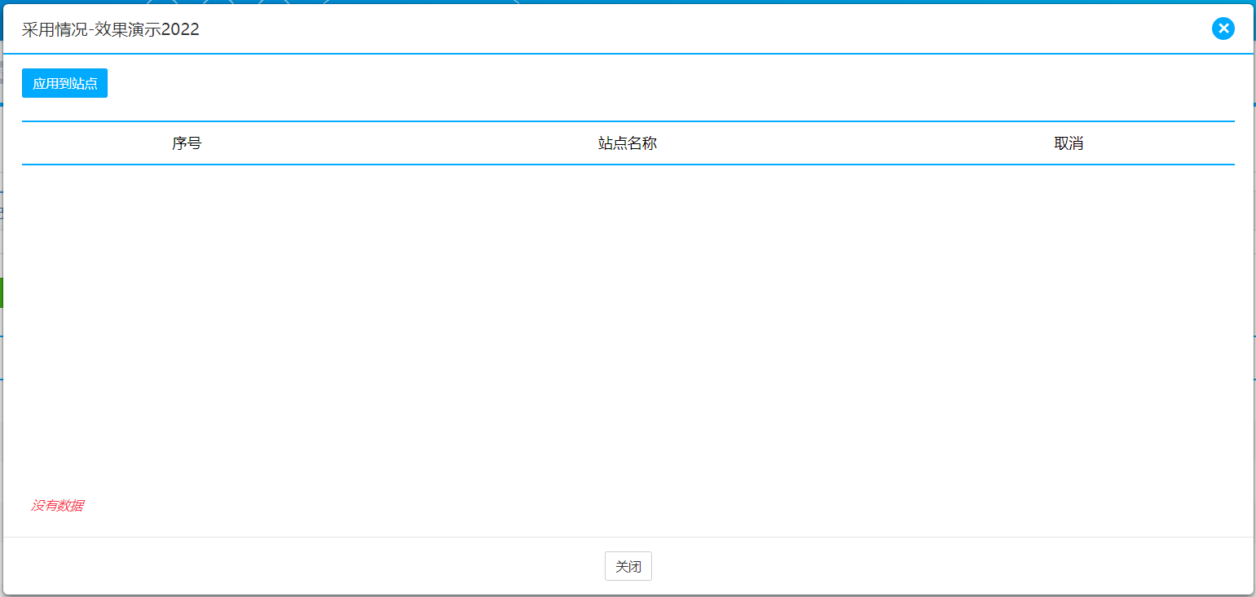The height and width of the screenshot is (597, 1256).
Task: Click the gray element at the top-left edge
Action: coord(1,72)
